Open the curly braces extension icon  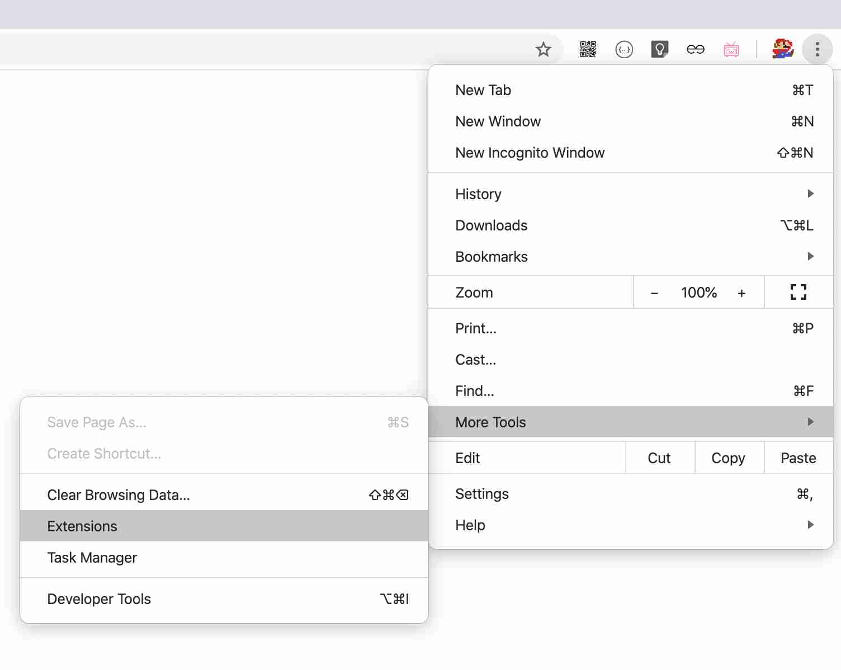tap(624, 50)
